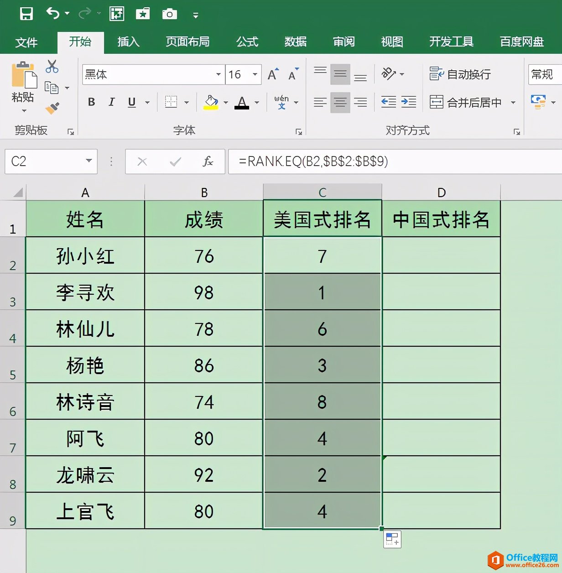Toggle Italic formatting
Image resolution: width=562 pixels, height=573 pixels.
pyautogui.click(x=112, y=102)
